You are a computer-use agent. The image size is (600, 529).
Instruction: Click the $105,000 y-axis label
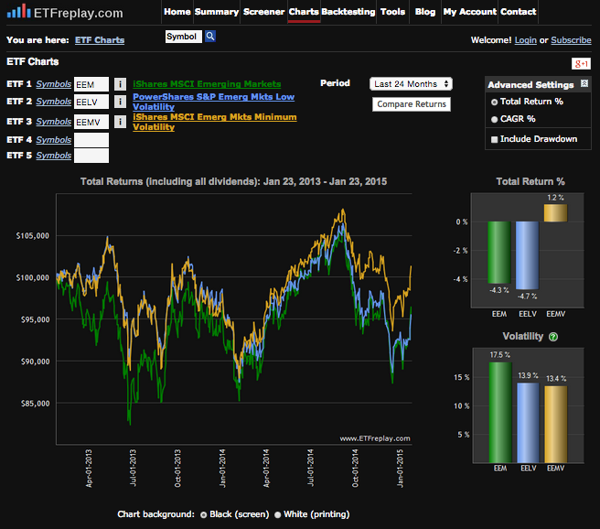point(33,236)
